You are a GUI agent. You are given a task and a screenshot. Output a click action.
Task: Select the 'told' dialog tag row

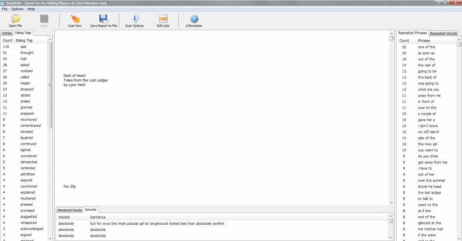24,59
